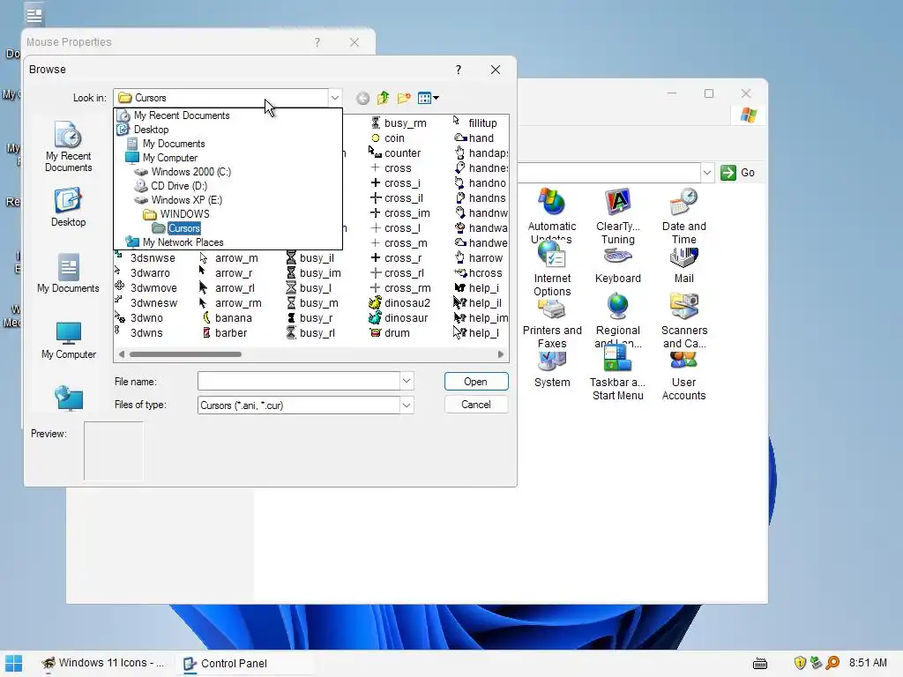Open Printers and Faxes in Control Panel
903x677 pixels.
pos(552,324)
